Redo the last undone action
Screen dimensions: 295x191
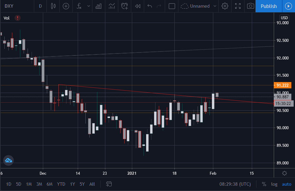[x=159, y=6]
